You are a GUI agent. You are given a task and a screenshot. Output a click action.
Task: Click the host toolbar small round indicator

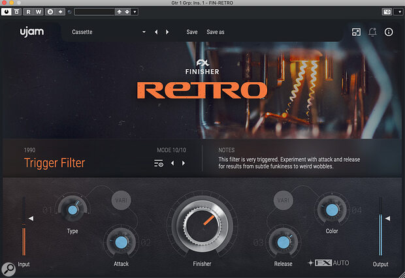point(69,12)
